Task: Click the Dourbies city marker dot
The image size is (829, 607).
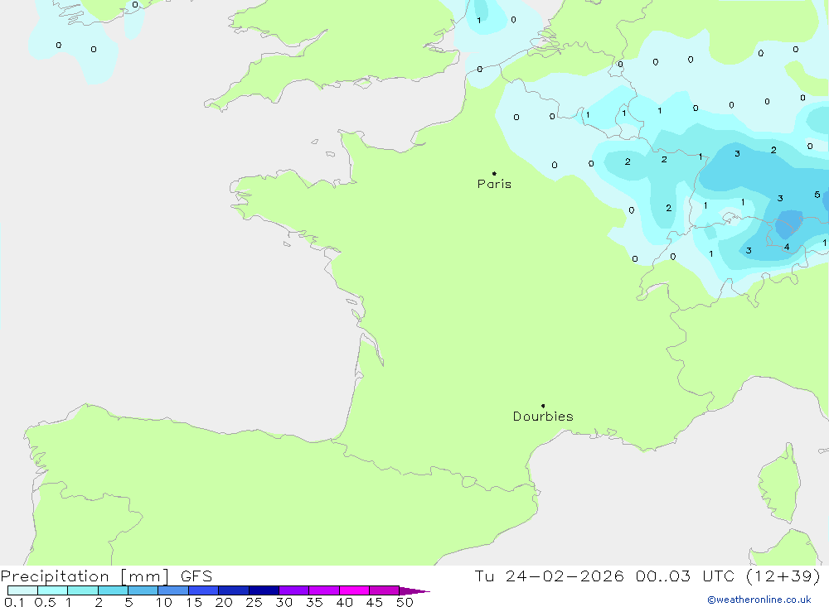Action: click(x=543, y=406)
